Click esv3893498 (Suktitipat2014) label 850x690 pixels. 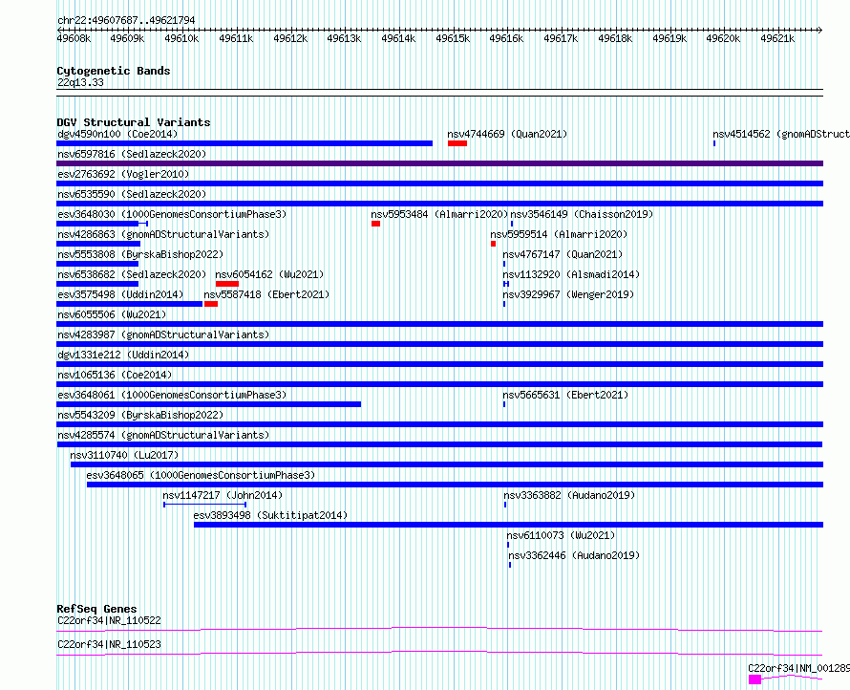270,515
